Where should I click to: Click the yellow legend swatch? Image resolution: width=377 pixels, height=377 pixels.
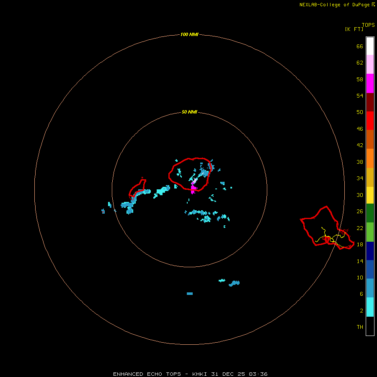[x=370, y=195]
